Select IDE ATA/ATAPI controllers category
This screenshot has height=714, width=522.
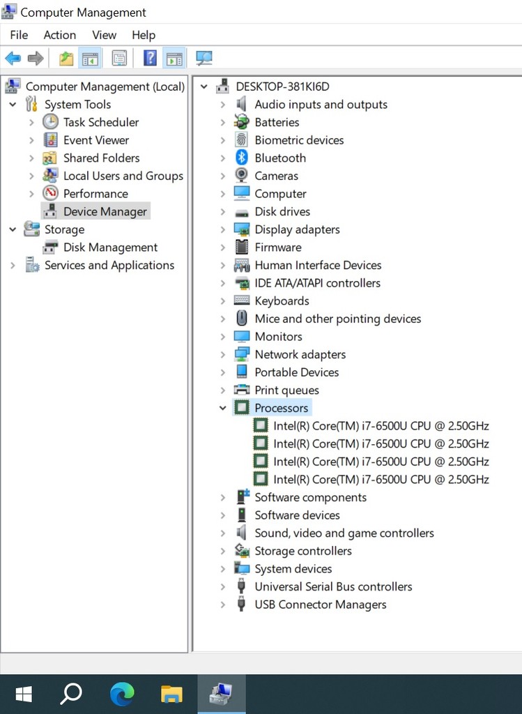tap(318, 283)
